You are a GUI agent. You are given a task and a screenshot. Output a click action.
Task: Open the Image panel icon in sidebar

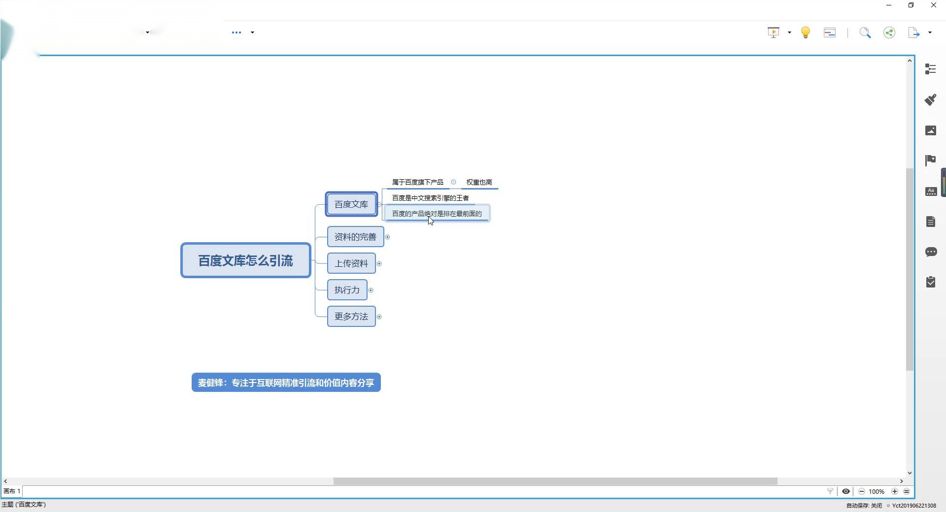pyautogui.click(x=931, y=130)
